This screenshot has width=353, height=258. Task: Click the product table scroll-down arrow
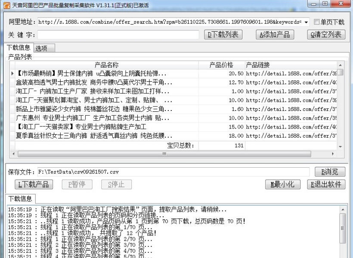pos(340,147)
